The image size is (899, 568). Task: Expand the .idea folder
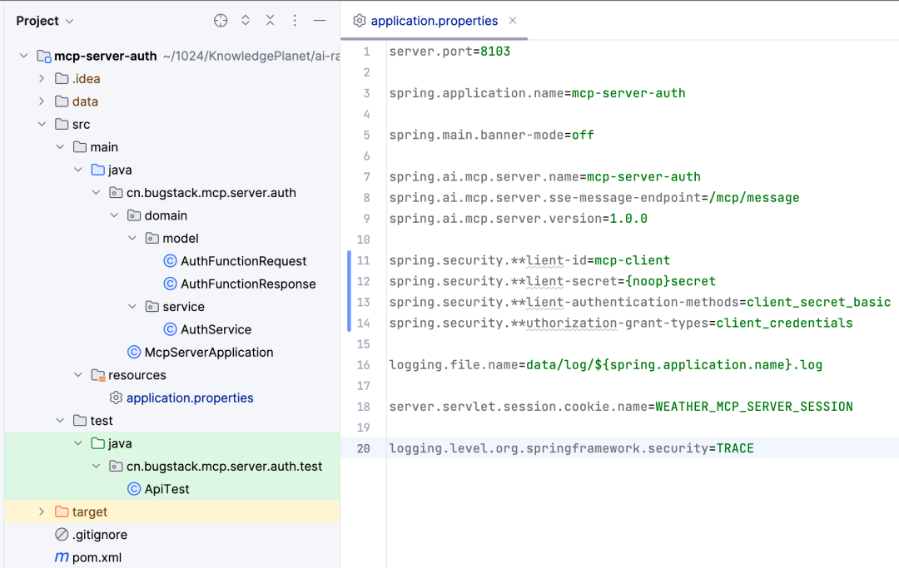click(x=42, y=79)
